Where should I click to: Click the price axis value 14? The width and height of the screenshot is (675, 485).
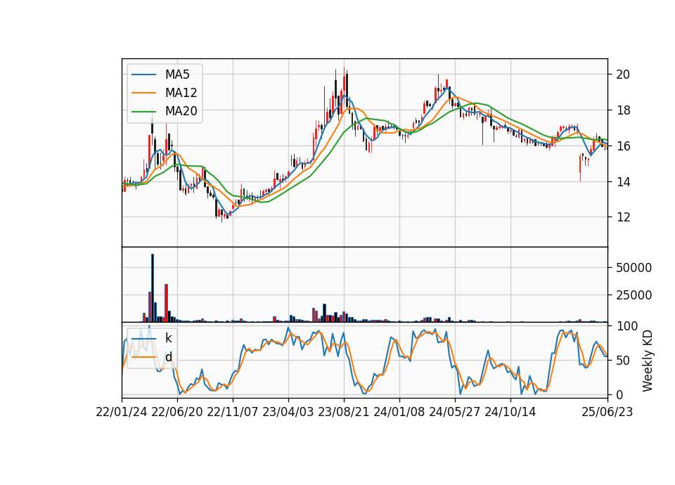623,182
